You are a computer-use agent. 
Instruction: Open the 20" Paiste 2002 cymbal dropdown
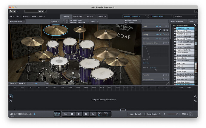click(x=79, y=21)
